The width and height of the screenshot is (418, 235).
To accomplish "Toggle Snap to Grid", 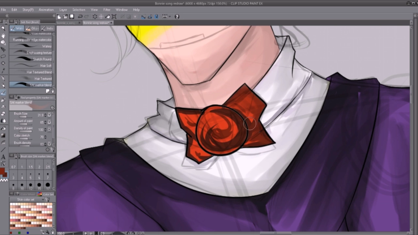I will coord(156,17).
